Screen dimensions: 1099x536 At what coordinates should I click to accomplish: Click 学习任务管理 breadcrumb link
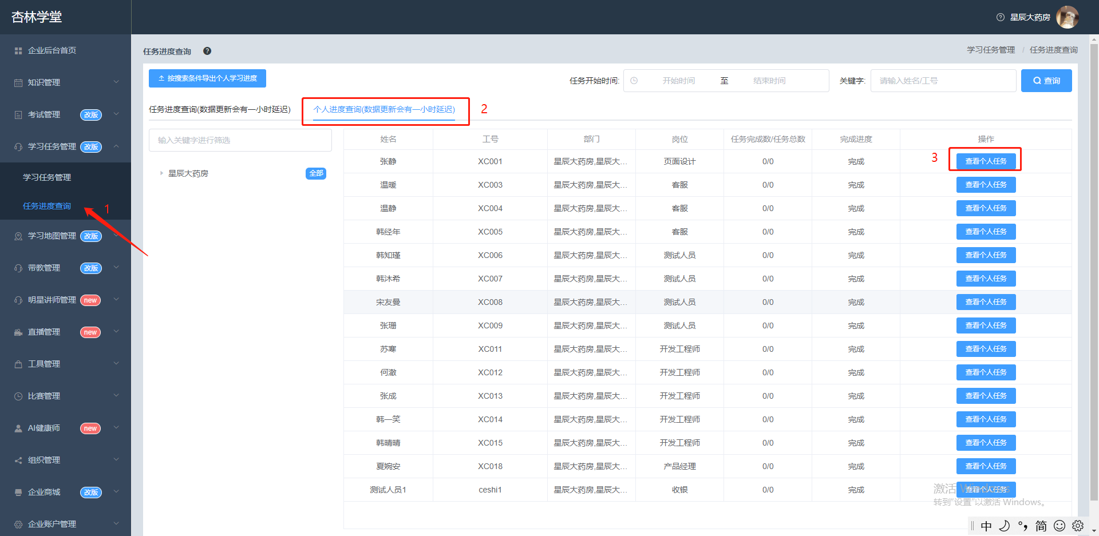pos(991,50)
